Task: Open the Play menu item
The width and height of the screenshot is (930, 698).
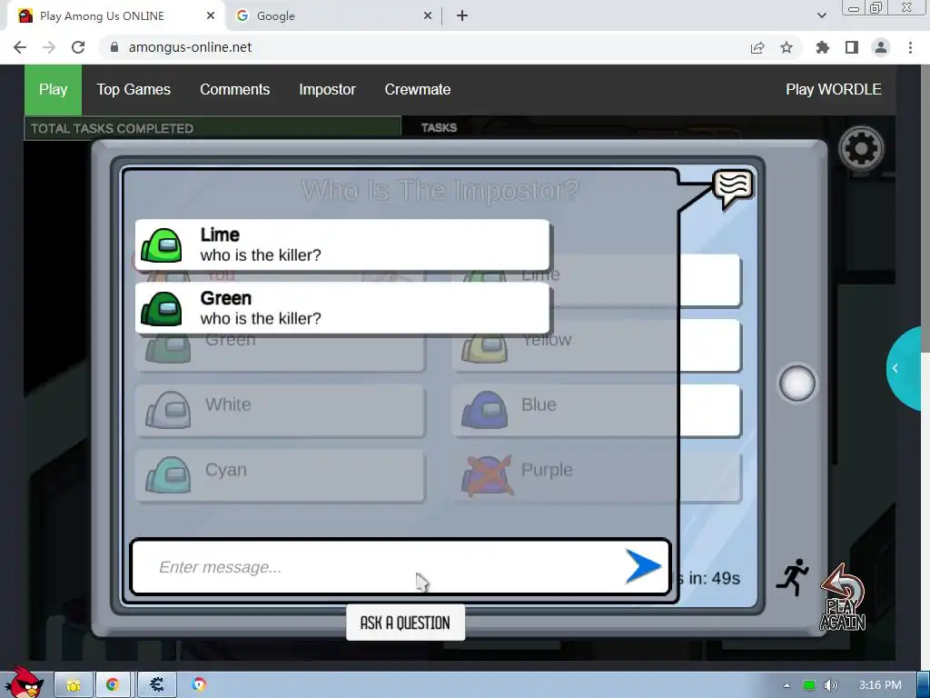Action: pos(53,90)
